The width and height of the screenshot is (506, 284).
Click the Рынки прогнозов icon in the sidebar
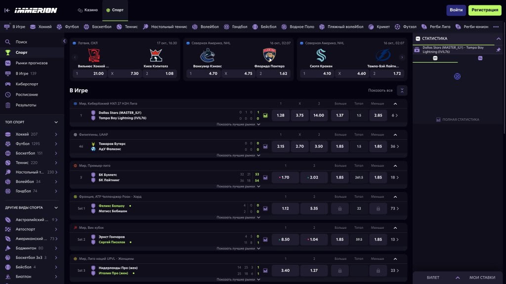(8, 63)
